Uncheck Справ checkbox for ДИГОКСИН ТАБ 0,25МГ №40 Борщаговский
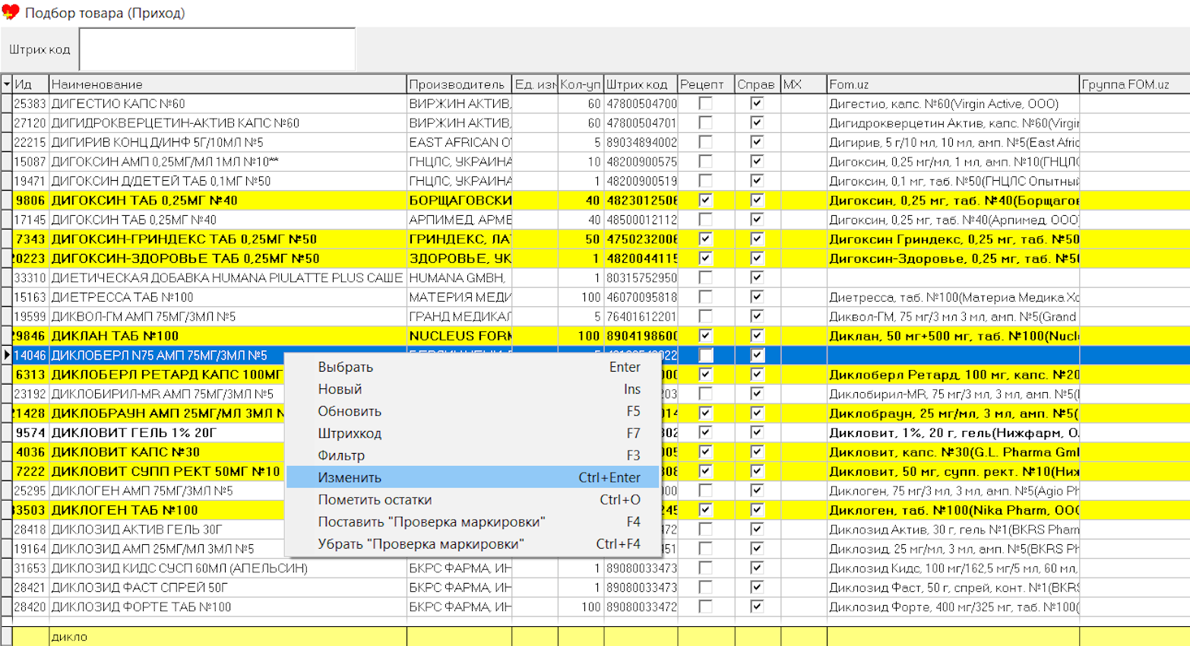This screenshot has width=1190, height=646. coord(756,201)
